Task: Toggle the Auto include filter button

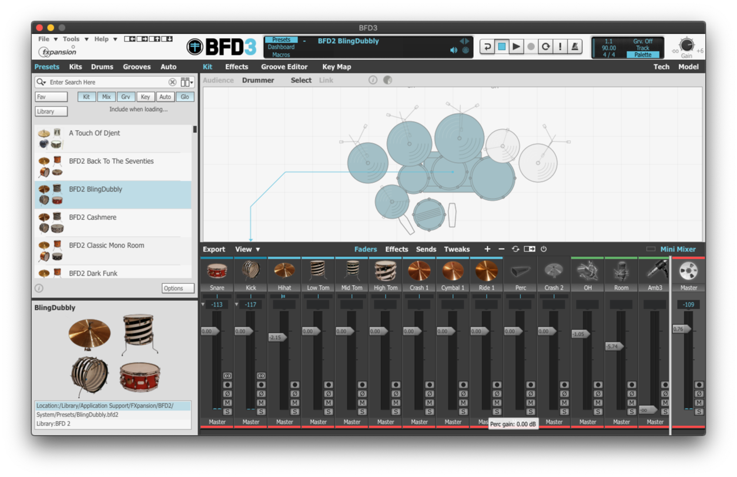Action: tap(165, 97)
